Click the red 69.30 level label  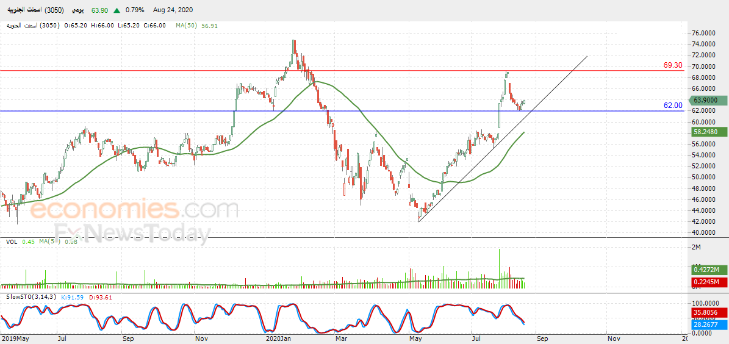[673, 65]
